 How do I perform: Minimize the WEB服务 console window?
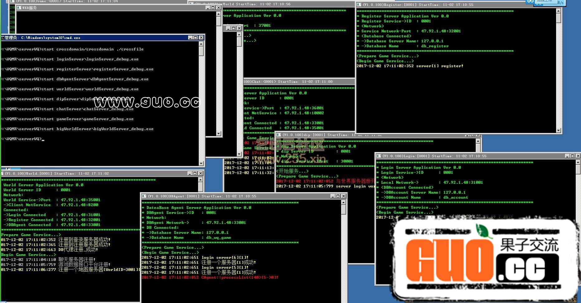coord(208,8)
